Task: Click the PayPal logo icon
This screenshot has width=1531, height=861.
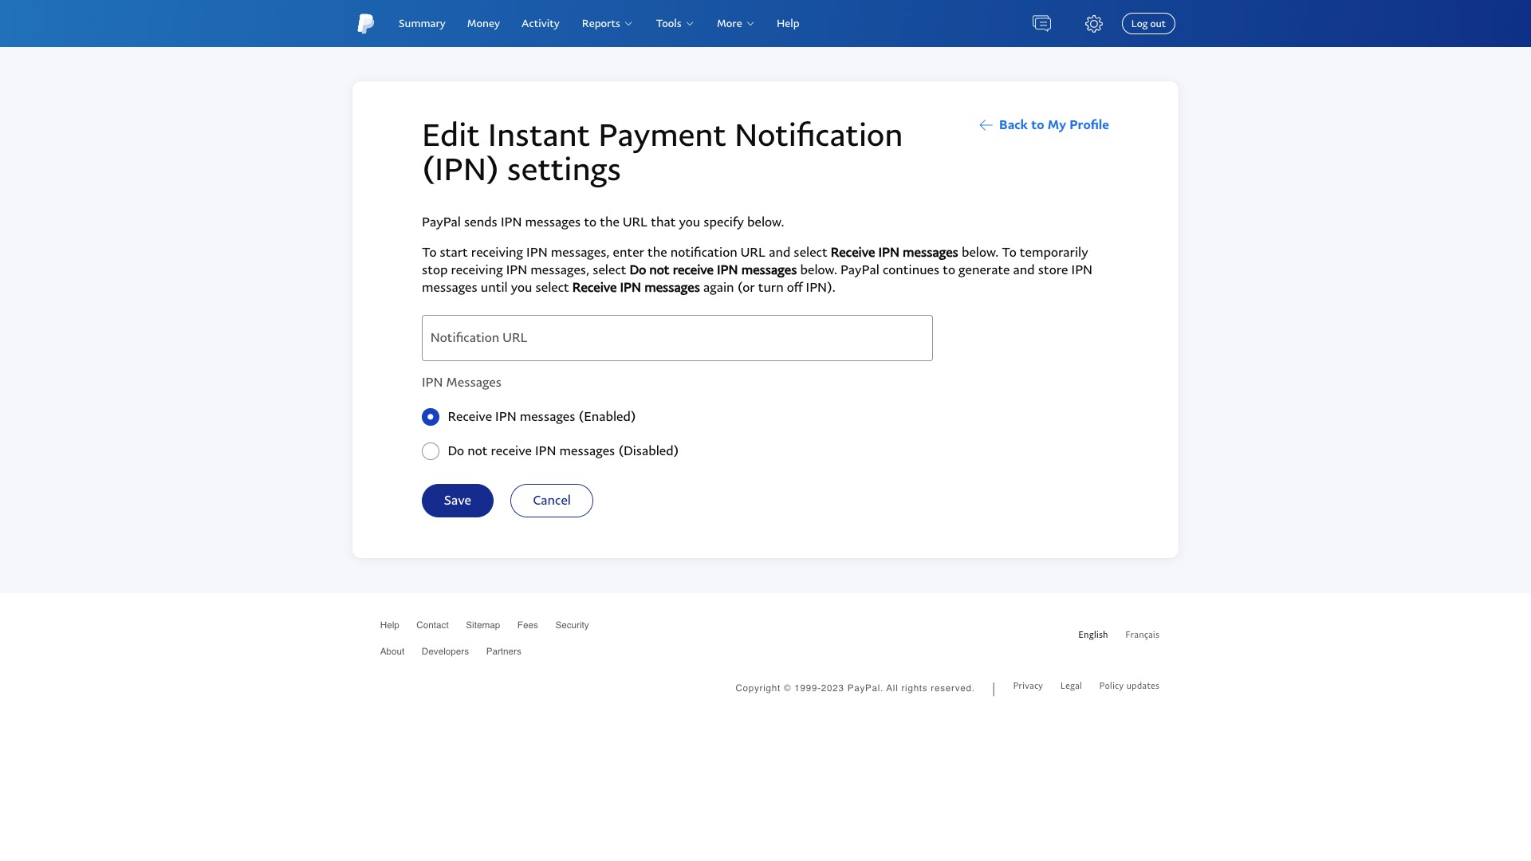Action: (366, 24)
